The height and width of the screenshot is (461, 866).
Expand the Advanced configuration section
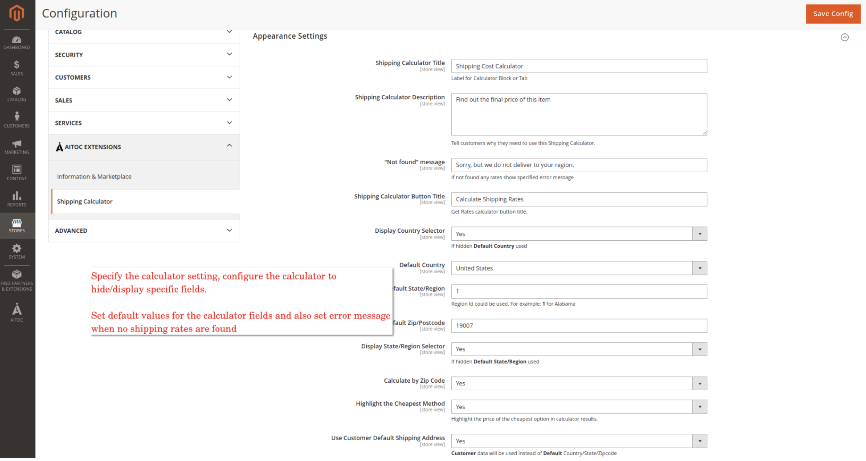point(144,230)
